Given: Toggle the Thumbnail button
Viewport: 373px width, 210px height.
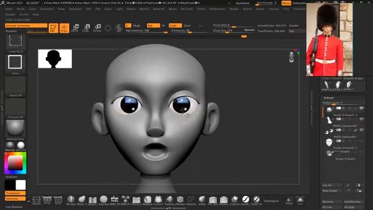Looking at the screenshot, I should click(x=15, y=193).
